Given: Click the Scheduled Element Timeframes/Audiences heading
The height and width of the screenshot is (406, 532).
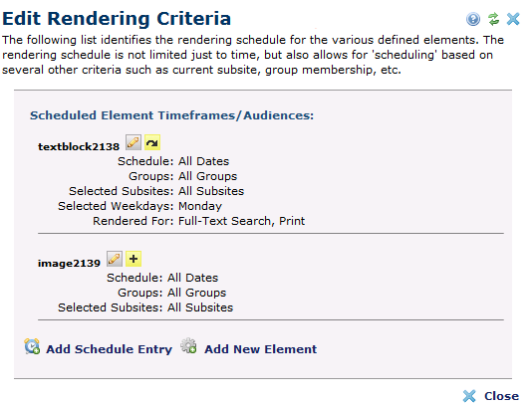Looking at the screenshot, I should [x=171, y=115].
